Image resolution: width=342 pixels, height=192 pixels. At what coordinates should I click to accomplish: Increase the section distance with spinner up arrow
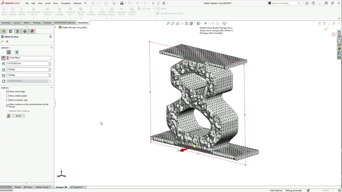coord(50,63)
